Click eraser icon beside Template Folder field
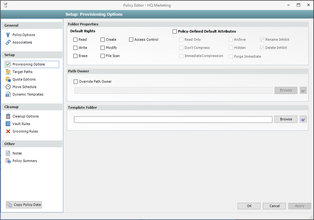314x220 pixels. (x=303, y=119)
